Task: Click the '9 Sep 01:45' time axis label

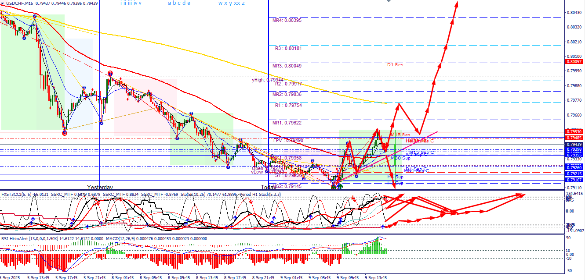Action: pyautogui.click(x=291, y=277)
